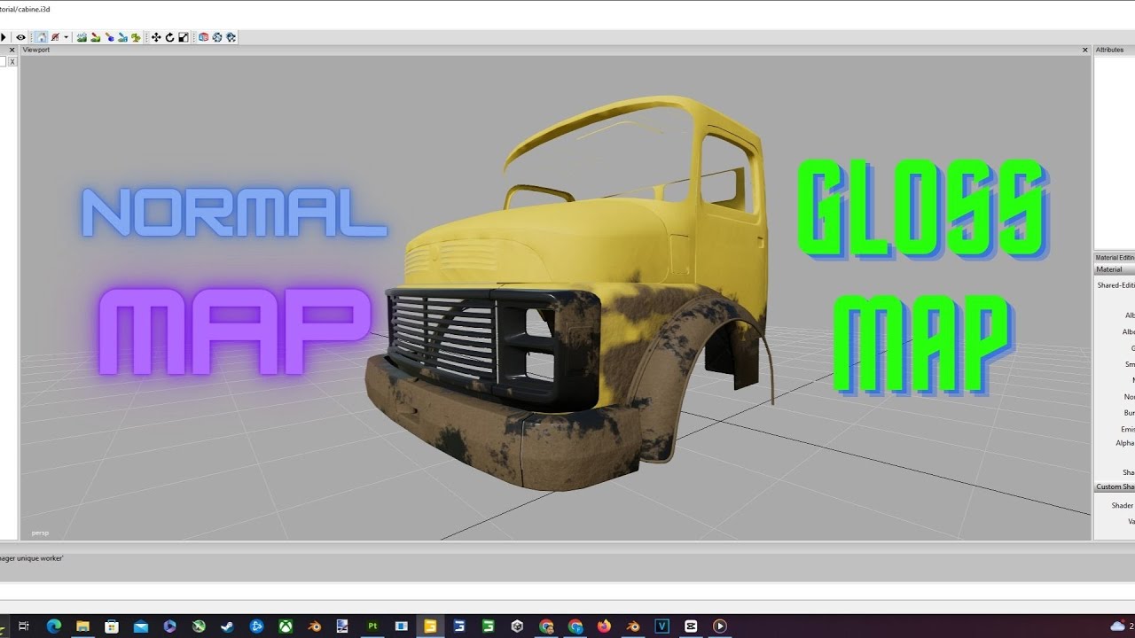
Task: Select the blue-ball terrain paint icon
Action: pyautogui.click(x=109, y=37)
